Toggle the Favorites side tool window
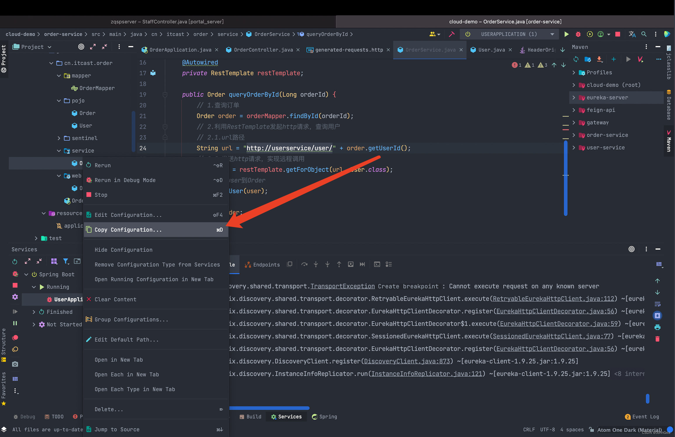Screen dimensions: 675x437 tap(4, 389)
